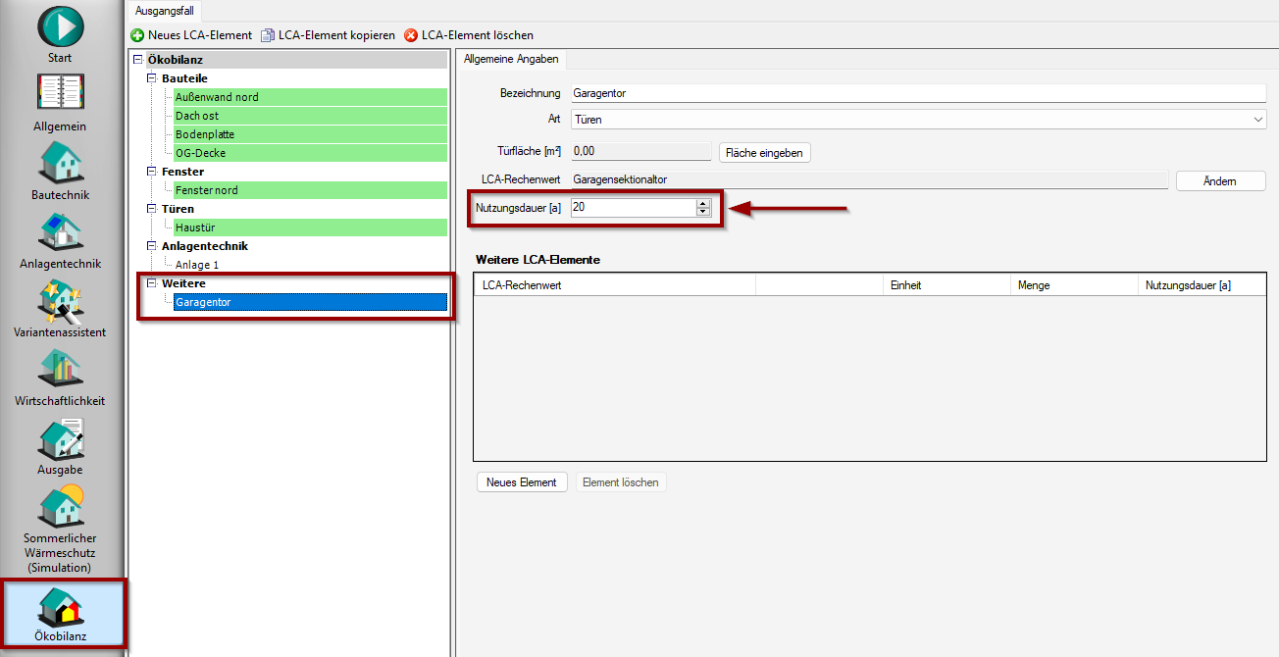
Task: Click LCA-Element löschen in the toolbar
Action: coord(469,35)
